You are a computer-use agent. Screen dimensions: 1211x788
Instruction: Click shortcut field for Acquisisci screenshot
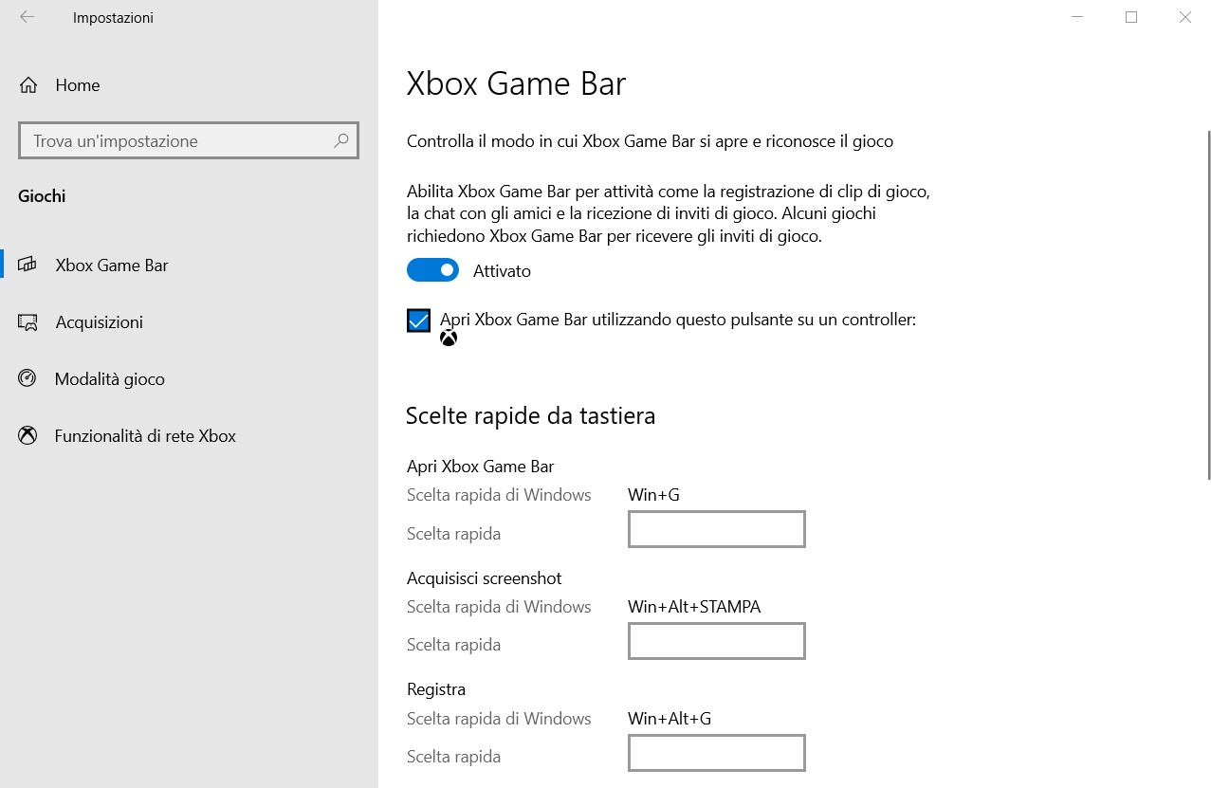coord(716,641)
